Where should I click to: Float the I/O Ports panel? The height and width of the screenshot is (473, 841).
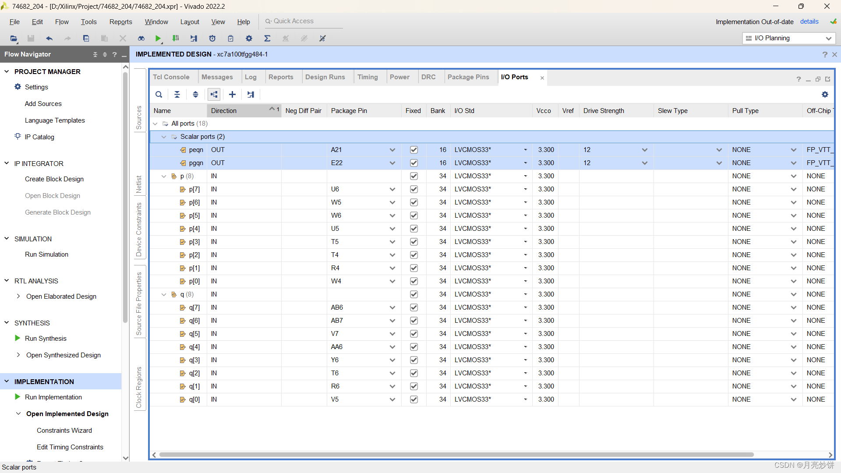coord(818,79)
